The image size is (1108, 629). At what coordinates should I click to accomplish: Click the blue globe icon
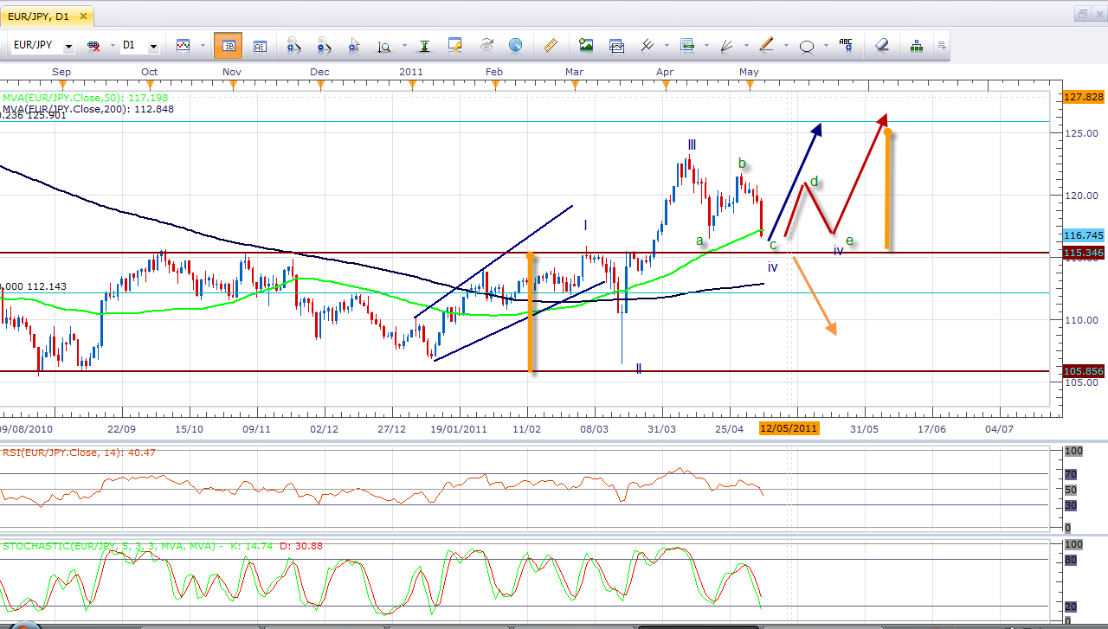pos(515,45)
